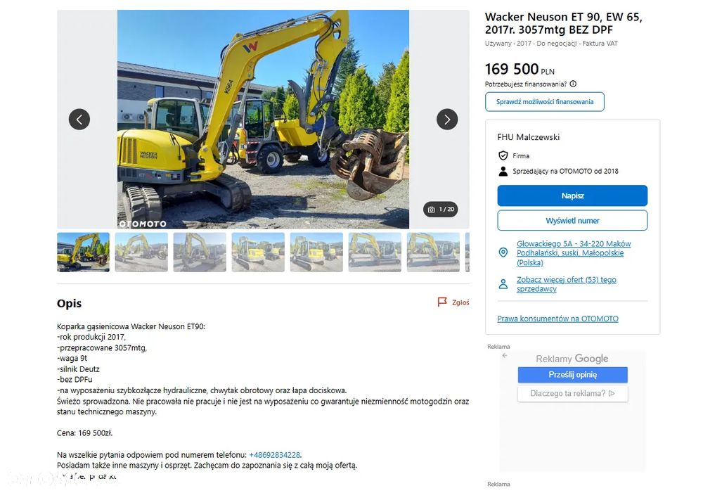The image size is (703, 493).
Task: Show the previous photo with left arrow
Action: click(79, 120)
